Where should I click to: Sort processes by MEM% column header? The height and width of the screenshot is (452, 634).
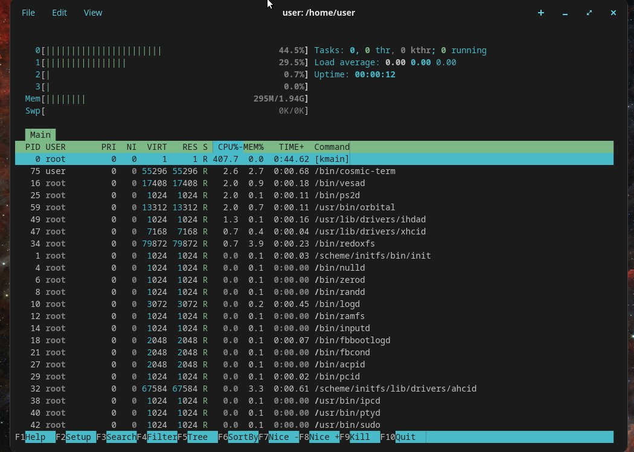[254, 147]
